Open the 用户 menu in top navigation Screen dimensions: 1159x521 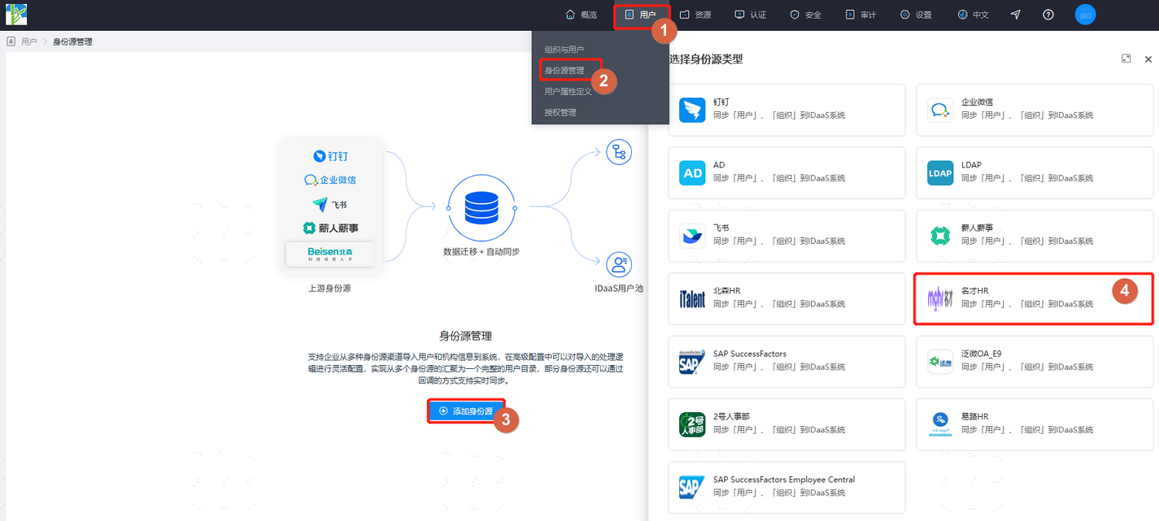click(x=641, y=15)
